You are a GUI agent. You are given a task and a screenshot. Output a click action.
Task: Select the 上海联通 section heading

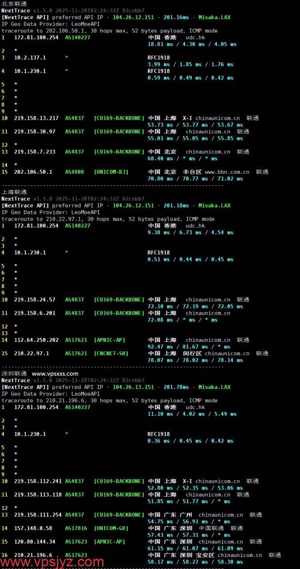click(14, 192)
